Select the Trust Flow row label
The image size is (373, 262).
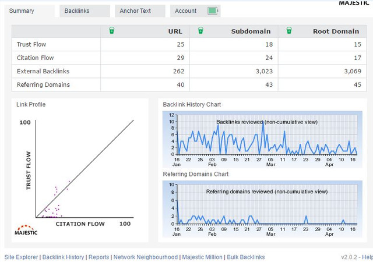coord(31,44)
